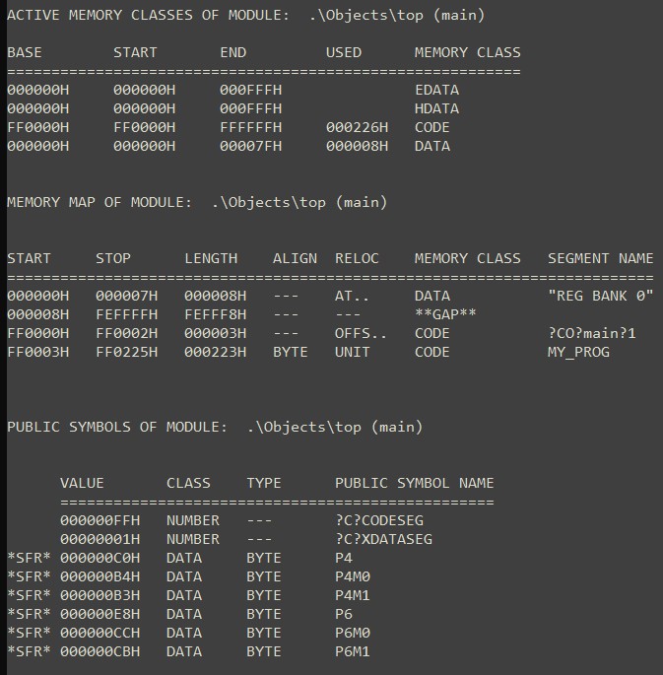The width and height of the screenshot is (663, 675).
Task: Click the **GAP** memory class entry
Action: tap(445, 314)
